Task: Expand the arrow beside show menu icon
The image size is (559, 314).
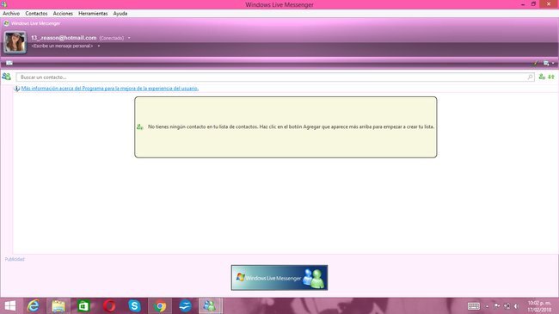Action: (553, 63)
